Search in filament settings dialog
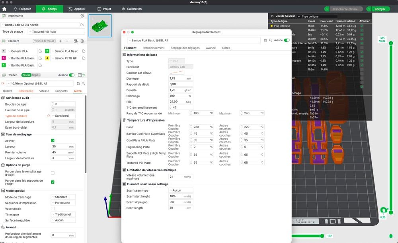Viewport: 398px width, 243px height. pyautogui.click(x=271, y=40)
